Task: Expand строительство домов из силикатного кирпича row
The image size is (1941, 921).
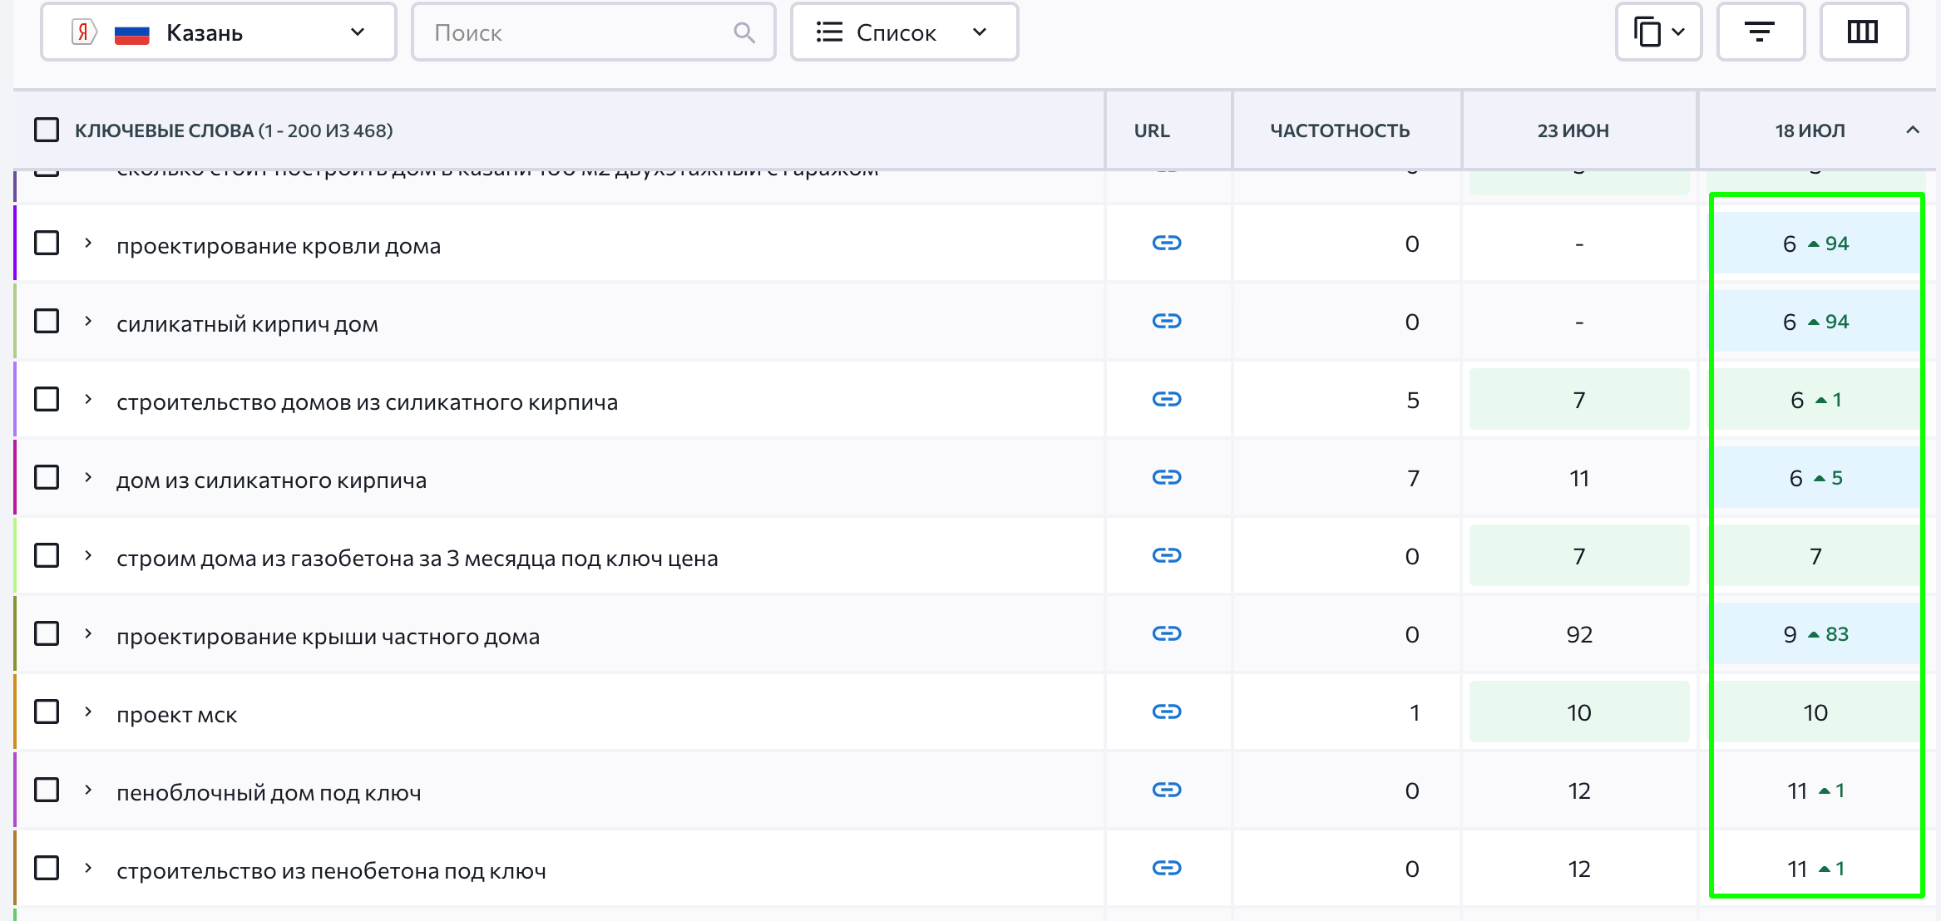Action: tap(88, 399)
